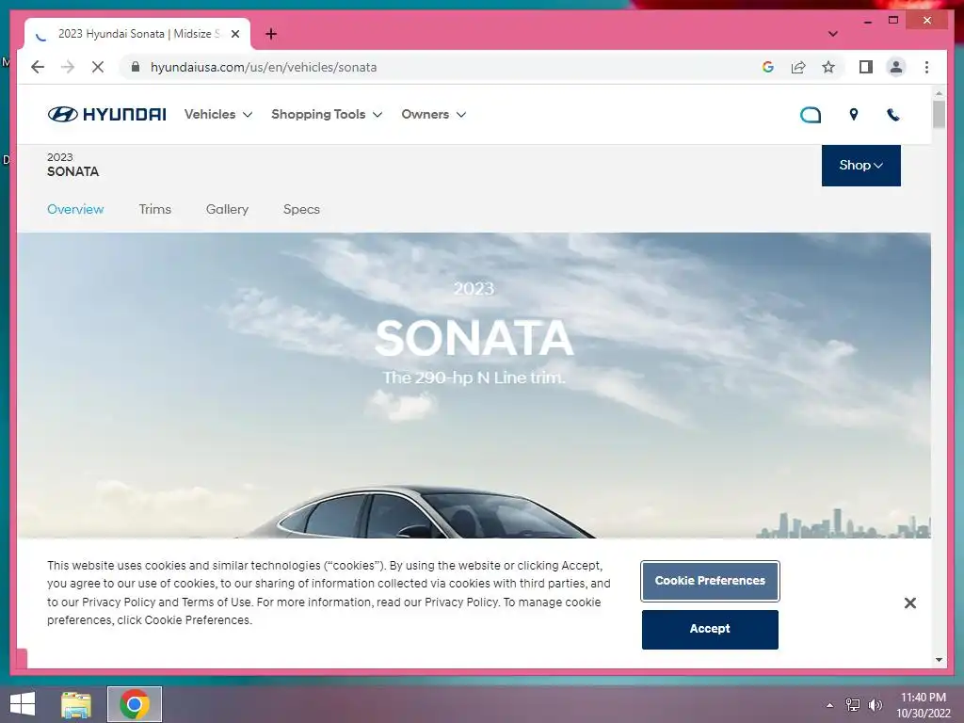Show hidden system tray icons
Viewport: 964px width, 723px height.
pyautogui.click(x=830, y=705)
